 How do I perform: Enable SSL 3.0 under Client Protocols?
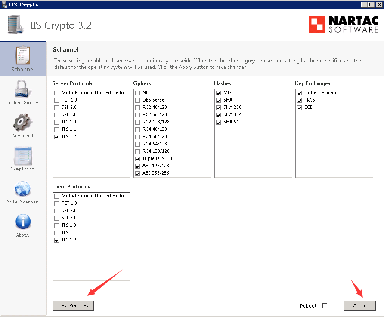click(x=57, y=218)
